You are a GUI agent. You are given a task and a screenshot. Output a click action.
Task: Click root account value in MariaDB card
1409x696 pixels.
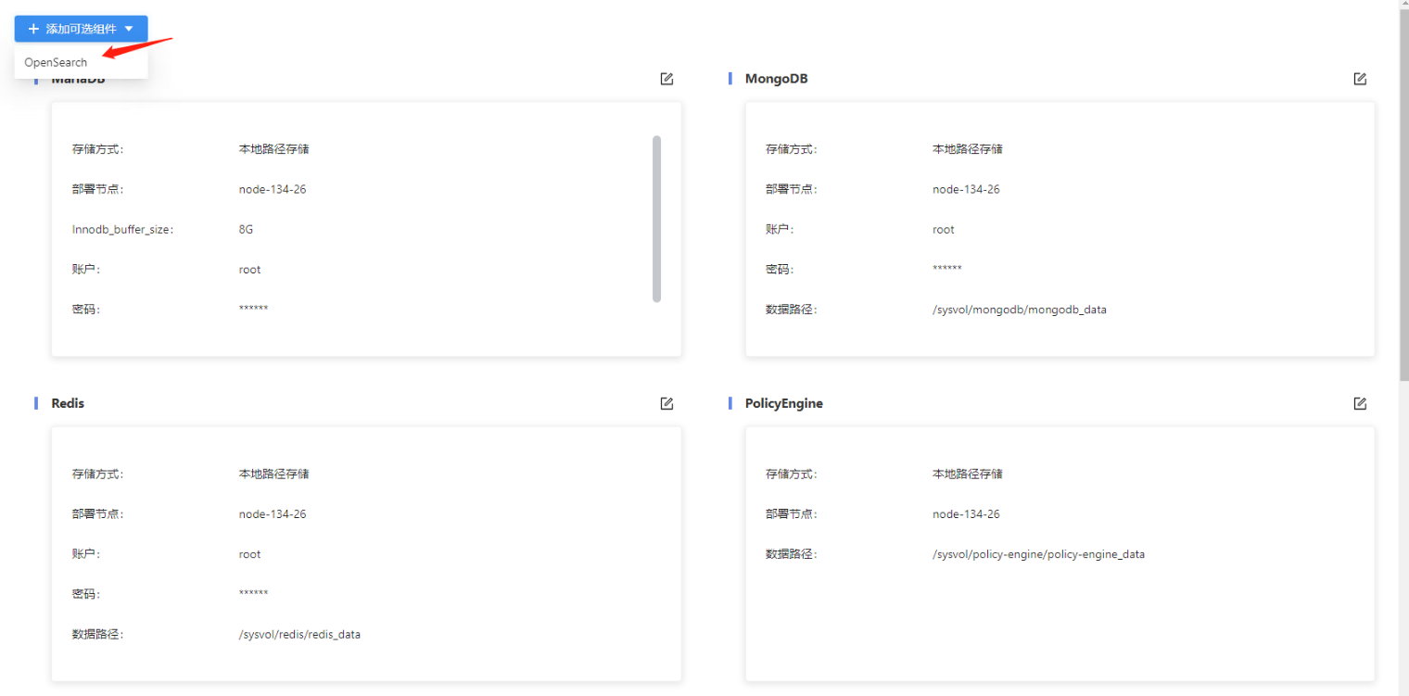tap(249, 270)
